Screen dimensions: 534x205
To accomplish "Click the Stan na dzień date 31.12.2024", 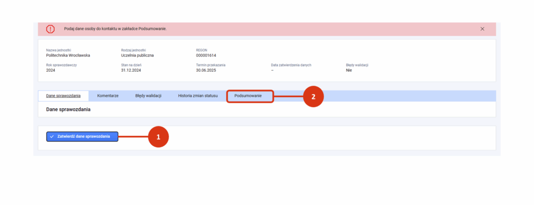I will point(131,70).
